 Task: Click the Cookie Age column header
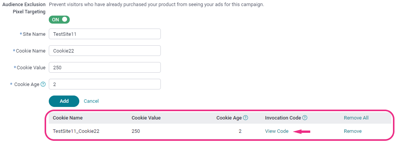[229, 118]
